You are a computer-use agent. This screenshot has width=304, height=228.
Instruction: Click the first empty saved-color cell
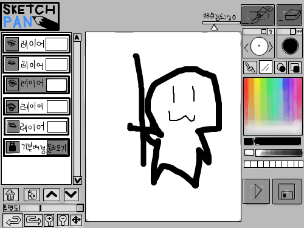247,164
